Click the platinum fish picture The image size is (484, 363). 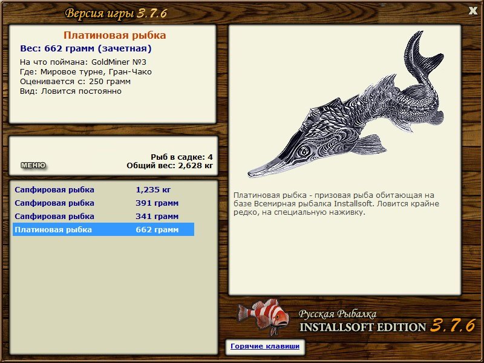click(x=345, y=105)
